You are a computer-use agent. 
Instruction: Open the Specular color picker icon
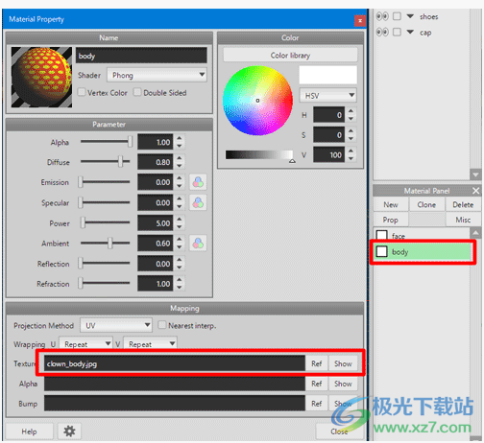pos(198,202)
